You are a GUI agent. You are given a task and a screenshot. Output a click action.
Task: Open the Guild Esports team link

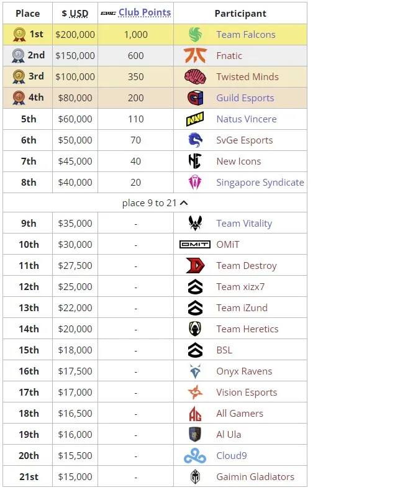click(245, 98)
